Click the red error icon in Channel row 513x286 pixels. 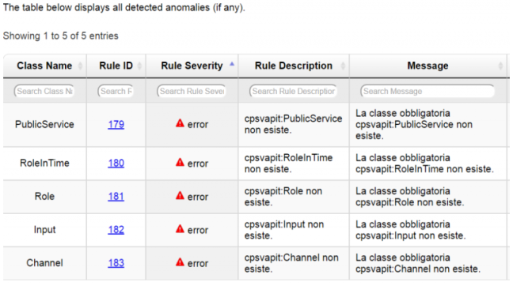(180, 262)
